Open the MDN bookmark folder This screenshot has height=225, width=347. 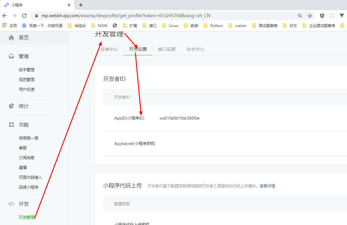99,26
